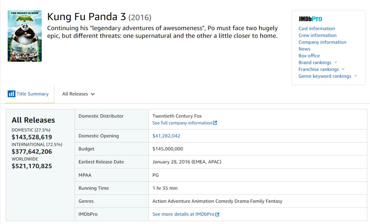Click See more details at IMDbPro
The image size is (370, 224).
point(183,214)
